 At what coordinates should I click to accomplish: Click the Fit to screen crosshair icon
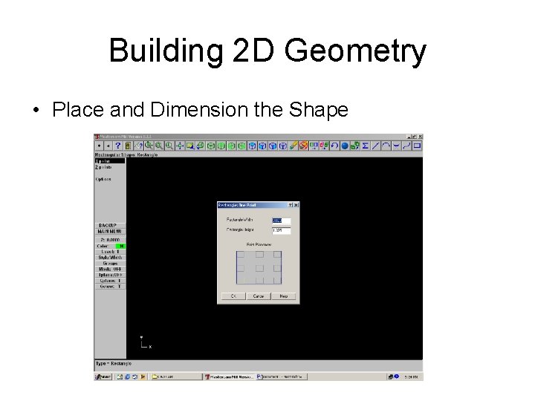coord(180,146)
